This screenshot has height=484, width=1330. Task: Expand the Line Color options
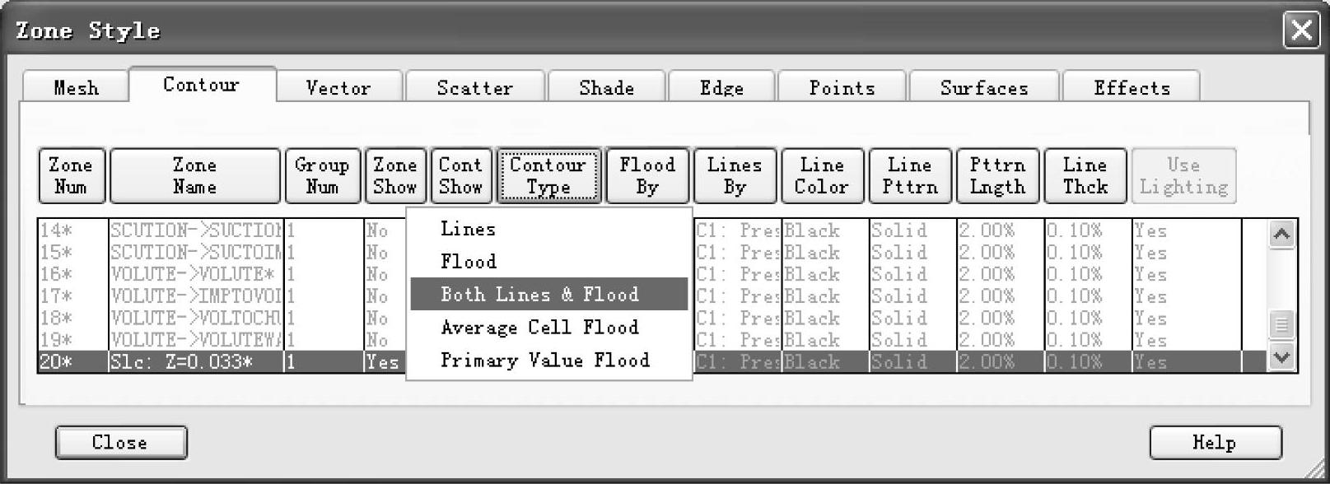pos(822,175)
